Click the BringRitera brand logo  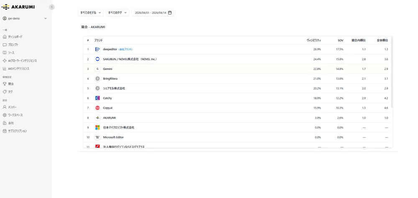[x=97, y=79]
